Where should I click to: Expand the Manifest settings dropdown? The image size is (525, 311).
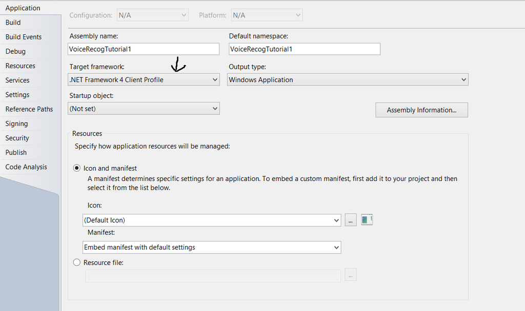212,247
